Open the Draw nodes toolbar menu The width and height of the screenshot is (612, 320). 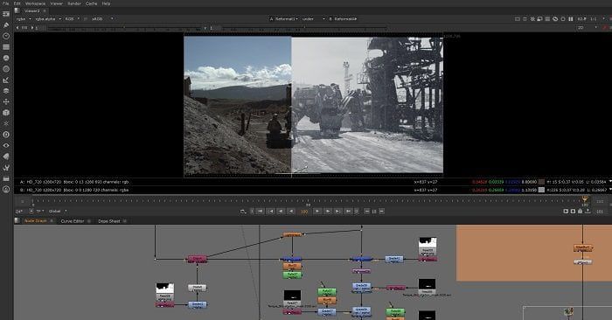click(6, 24)
